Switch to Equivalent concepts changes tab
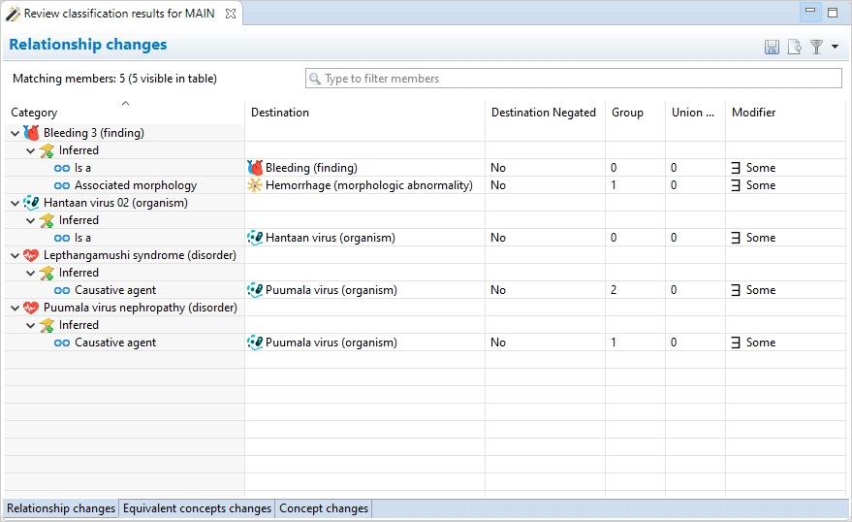This screenshot has width=852, height=522. 197,508
